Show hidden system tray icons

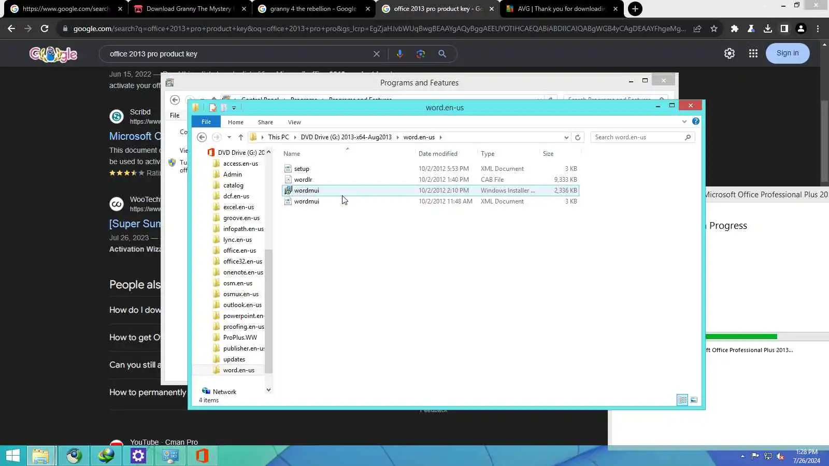742,456
